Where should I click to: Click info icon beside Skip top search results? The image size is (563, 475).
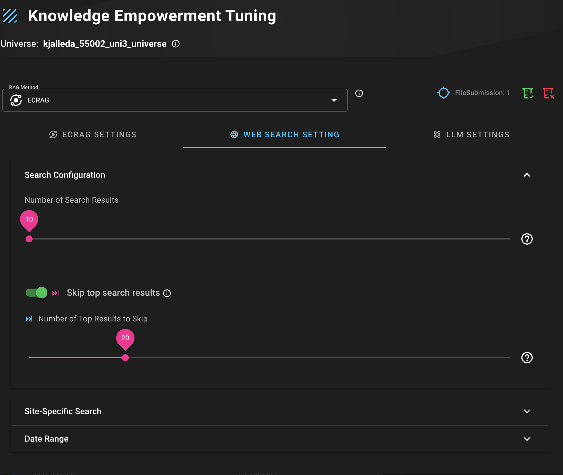(x=167, y=293)
